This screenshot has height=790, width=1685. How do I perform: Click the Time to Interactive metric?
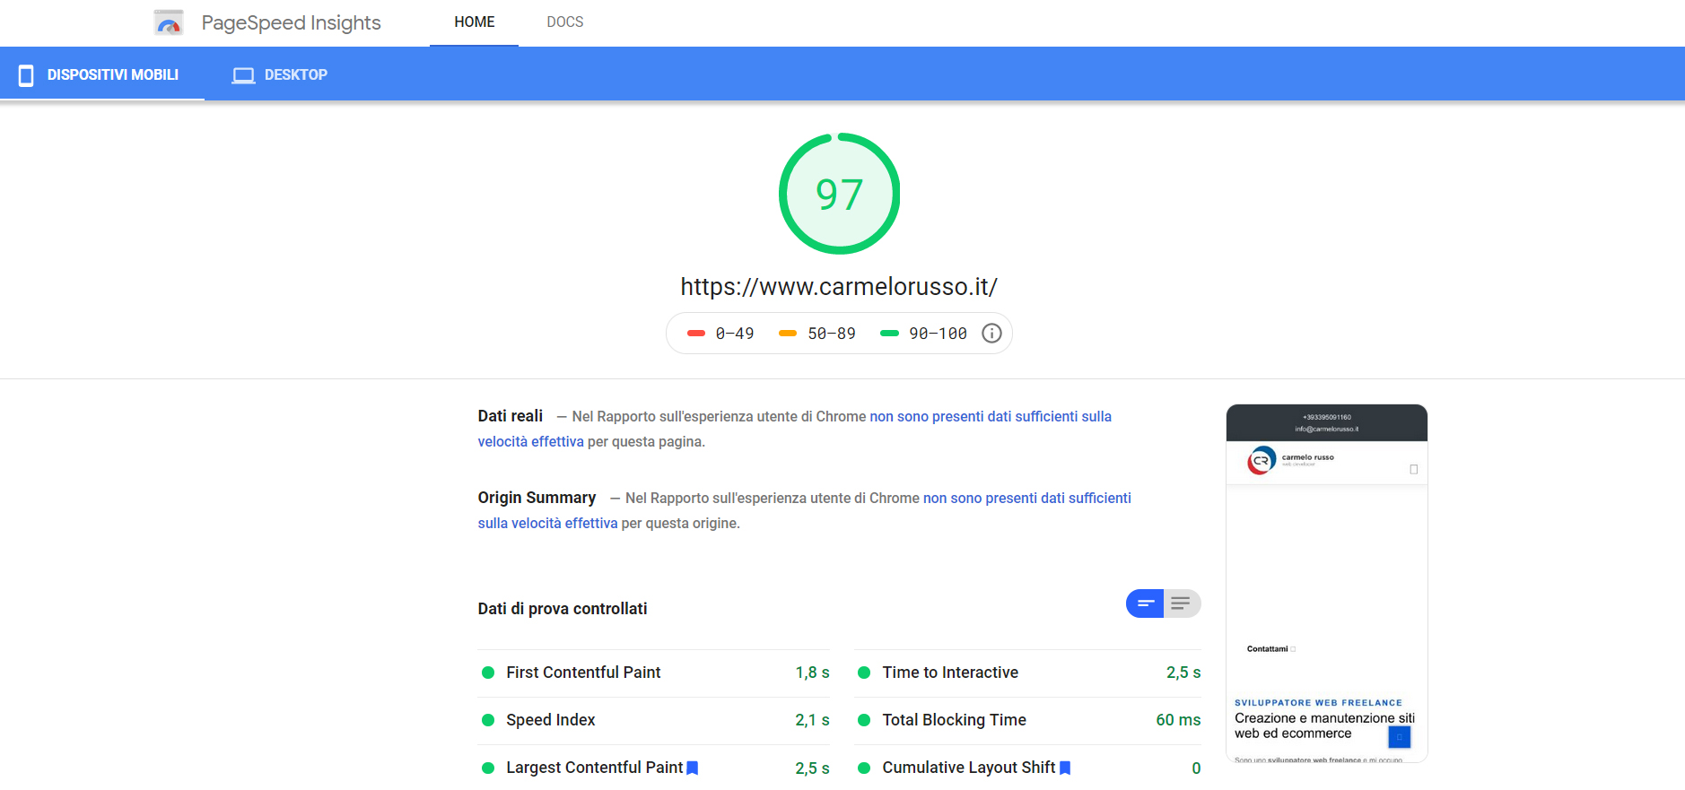click(x=1029, y=673)
